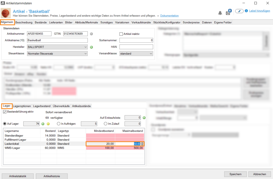The image size is (273, 179).
Task: Open the Lageroptionen tab
Action: click(22, 106)
